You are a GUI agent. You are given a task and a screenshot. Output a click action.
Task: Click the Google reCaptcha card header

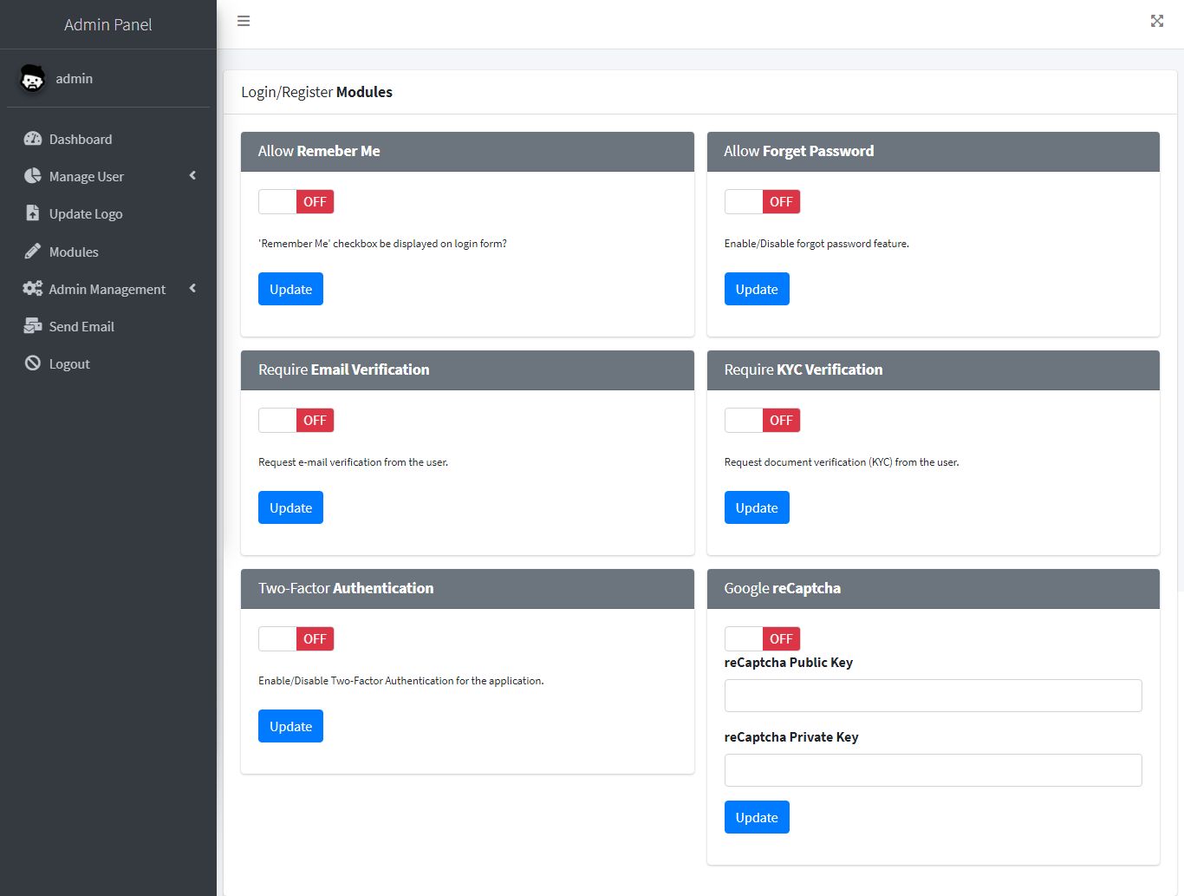934,588
